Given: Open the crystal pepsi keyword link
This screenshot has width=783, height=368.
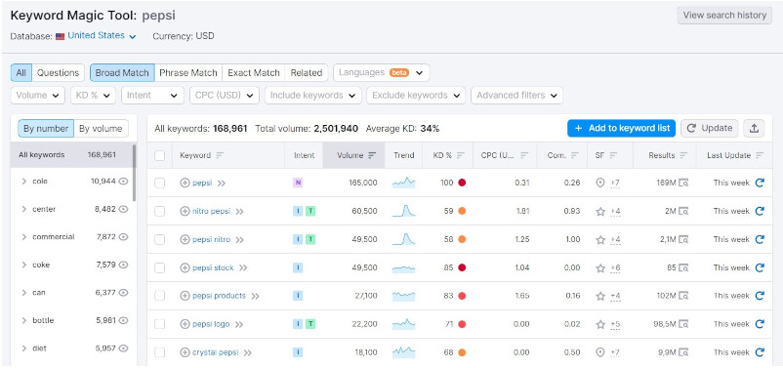Looking at the screenshot, I should [215, 352].
